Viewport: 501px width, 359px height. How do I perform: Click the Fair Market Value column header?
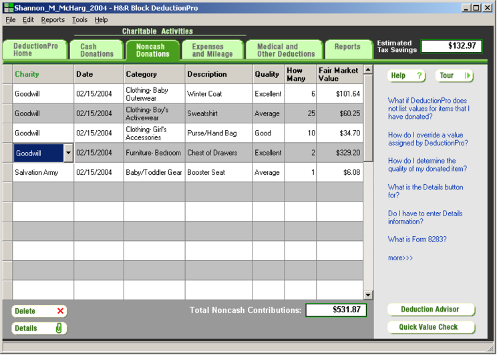click(x=339, y=74)
